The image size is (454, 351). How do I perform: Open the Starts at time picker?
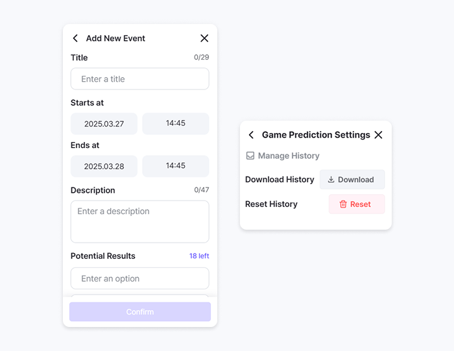click(x=176, y=123)
